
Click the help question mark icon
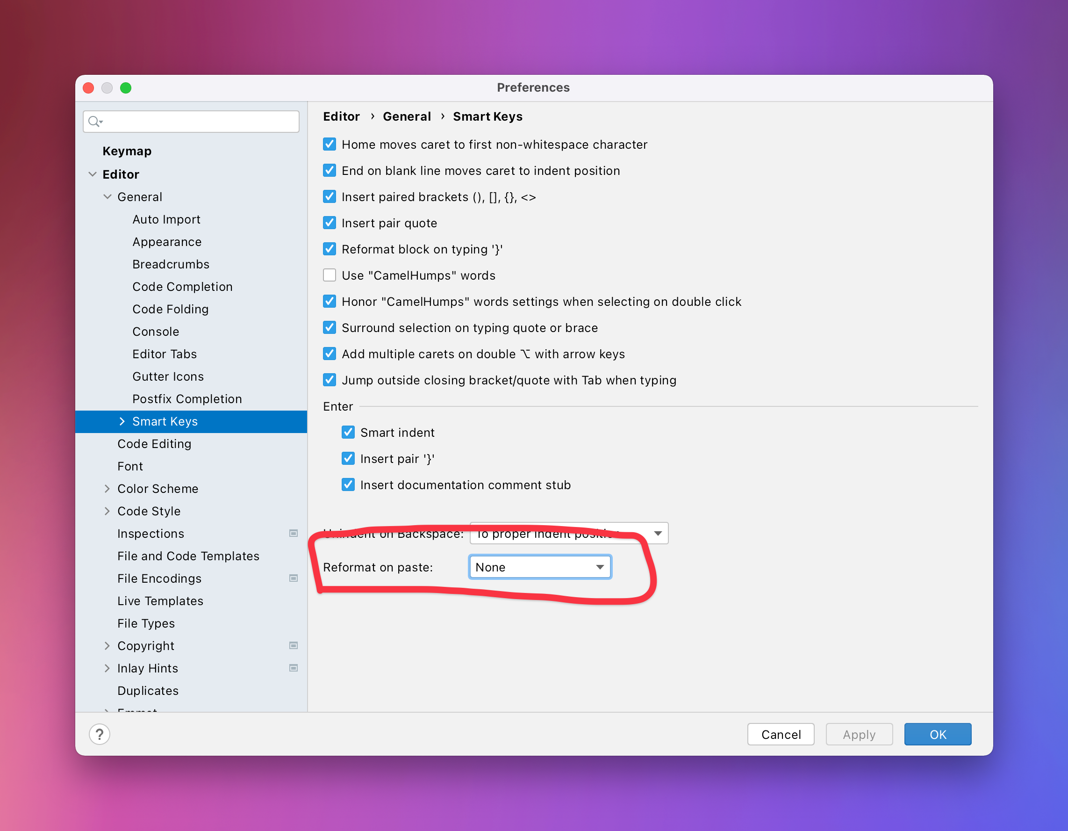99,734
